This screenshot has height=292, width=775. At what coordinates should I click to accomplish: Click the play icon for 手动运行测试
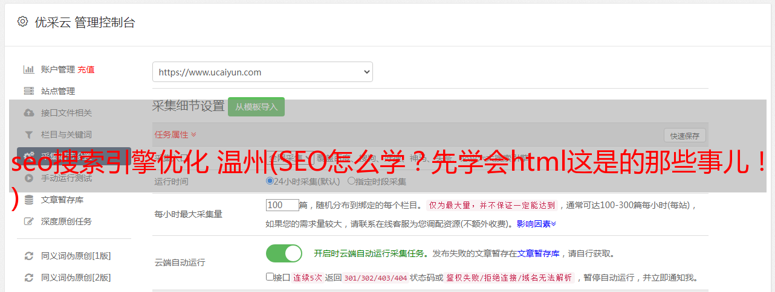28,178
